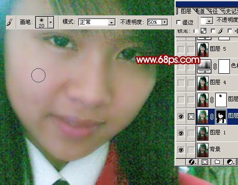Click the lock transparency checkerboard icon
This screenshot has height=185, width=238.
click(x=203, y=31)
